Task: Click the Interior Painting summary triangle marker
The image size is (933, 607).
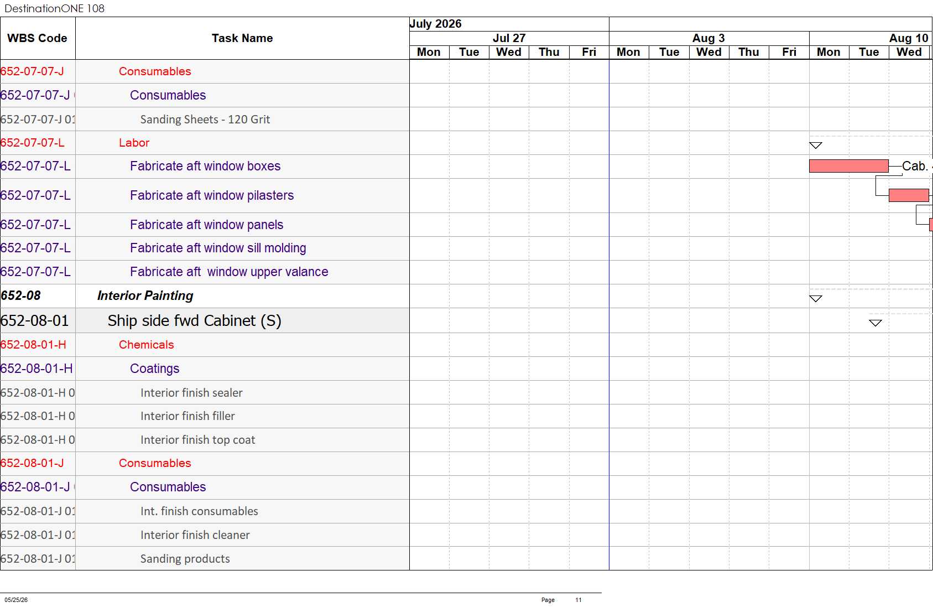Action: [x=816, y=299]
